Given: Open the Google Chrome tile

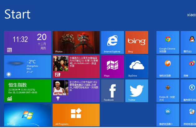Looking at the screenshot, I should tap(168, 42).
